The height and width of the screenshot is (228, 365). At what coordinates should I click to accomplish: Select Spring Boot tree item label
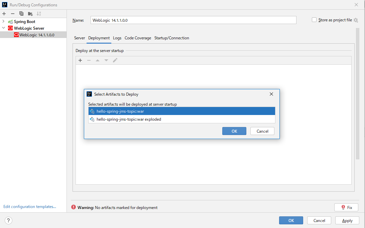[x=24, y=22]
